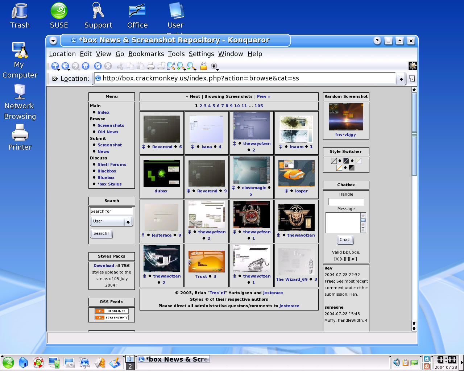Open the looper screenshot thumbnail
The image size is (464, 371).
click(x=297, y=173)
